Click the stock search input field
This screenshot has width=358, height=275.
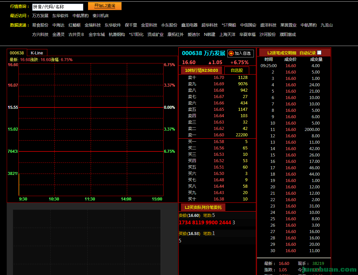click(58, 7)
